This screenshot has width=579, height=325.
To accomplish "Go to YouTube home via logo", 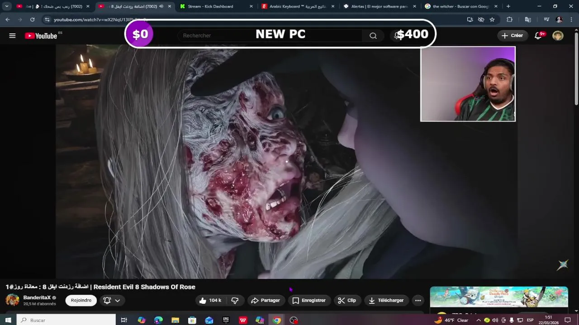I will tap(41, 36).
